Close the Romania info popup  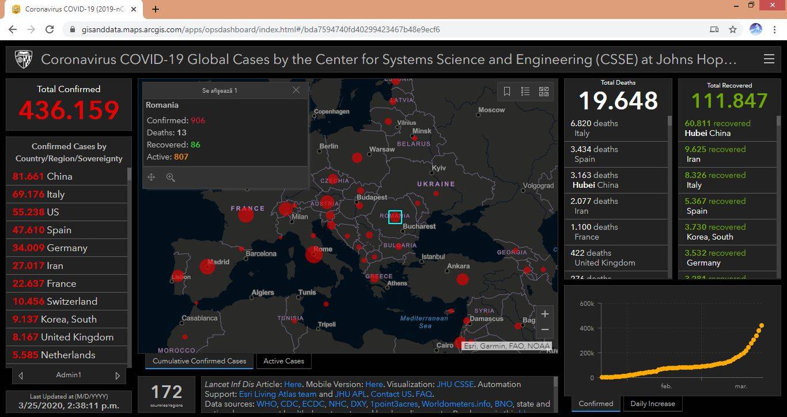tap(296, 90)
